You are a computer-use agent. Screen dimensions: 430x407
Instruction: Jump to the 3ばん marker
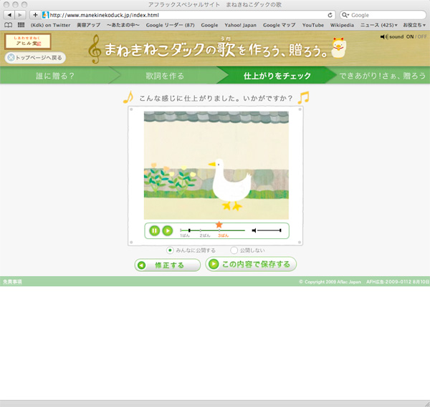point(223,235)
